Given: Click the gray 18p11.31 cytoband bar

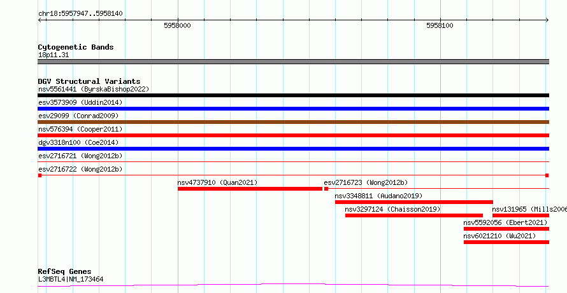Looking at the screenshot, I should click(293, 62).
